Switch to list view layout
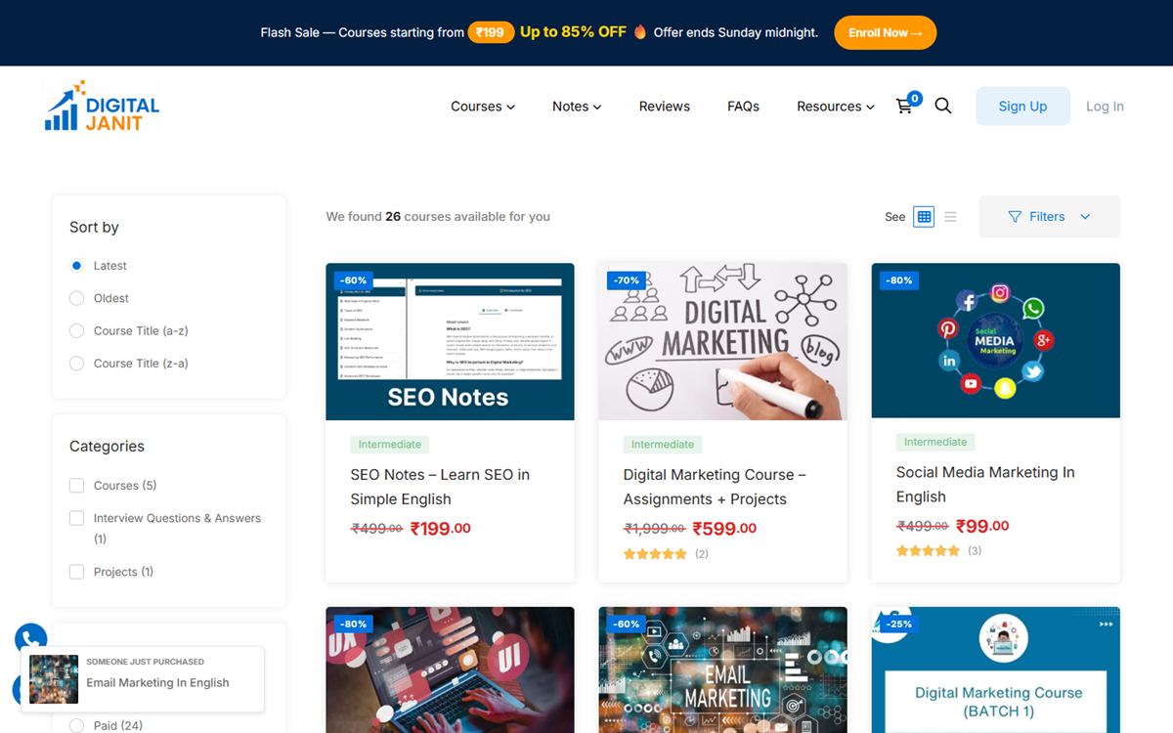1173x733 pixels. 950,217
